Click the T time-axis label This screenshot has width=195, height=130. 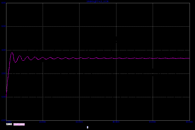(88, 127)
